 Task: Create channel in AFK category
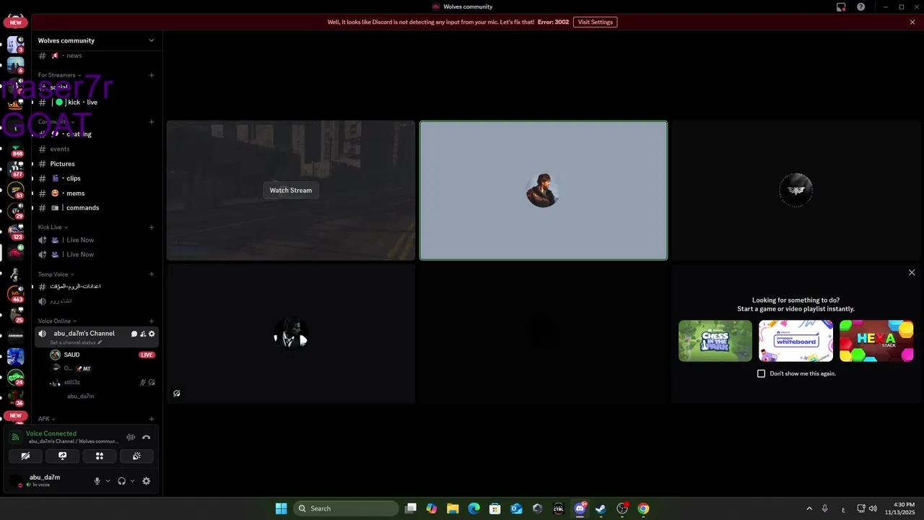(x=152, y=419)
